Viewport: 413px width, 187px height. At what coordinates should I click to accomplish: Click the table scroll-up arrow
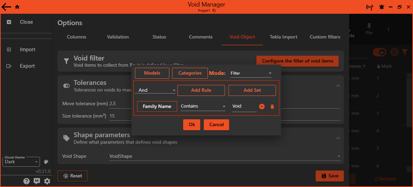pyautogui.click(x=410, y=75)
